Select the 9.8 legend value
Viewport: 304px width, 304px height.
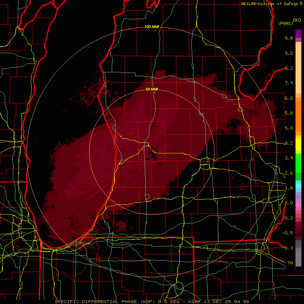289,38
